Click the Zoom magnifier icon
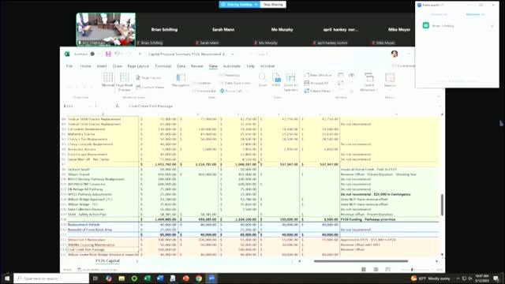This screenshot has height=284, width=505. [x=263, y=80]
